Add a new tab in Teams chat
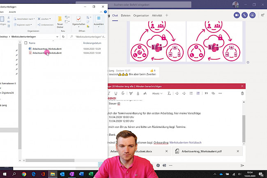 point(167,15)
